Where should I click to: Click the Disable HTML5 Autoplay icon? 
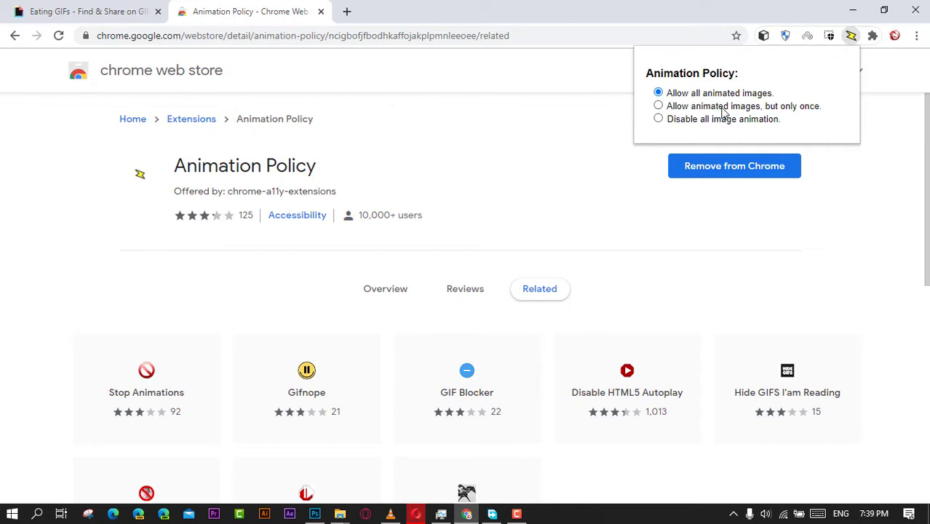(627, 370)
